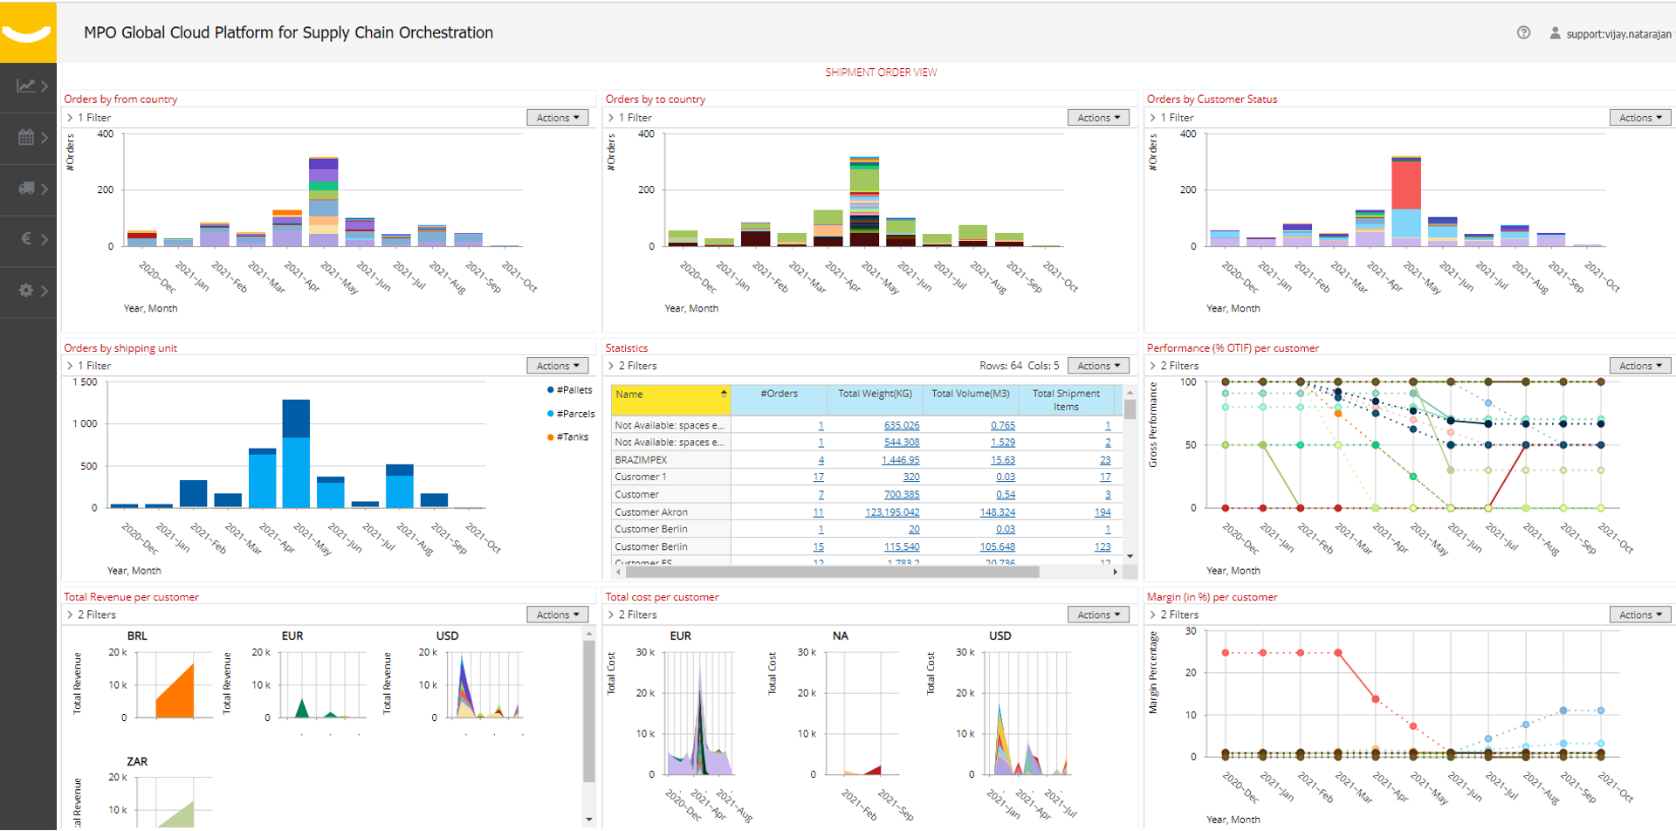The image size is (1676, 831).
Task: Open Actions menu for Orders by Customer Status
Action: (1640, 118)
